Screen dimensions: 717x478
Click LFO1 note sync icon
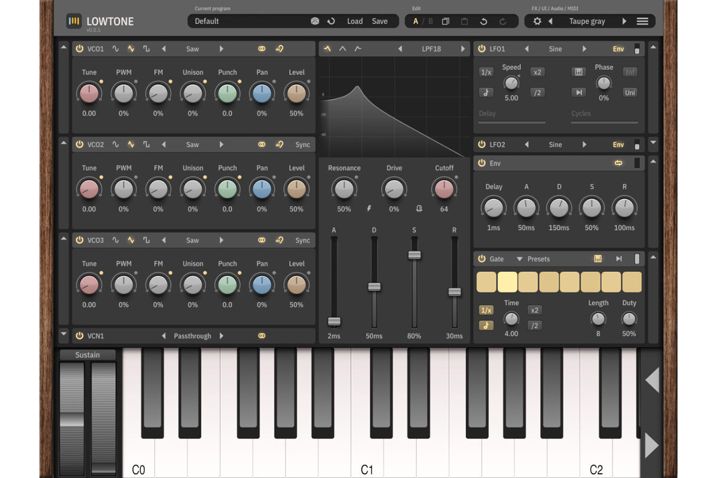point(486,93)
